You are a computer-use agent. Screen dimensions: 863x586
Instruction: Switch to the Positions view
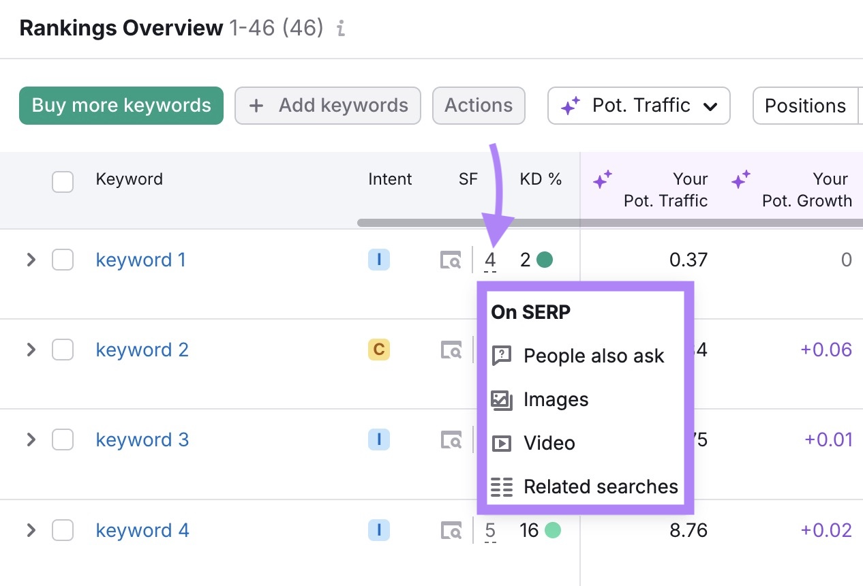coord(804,106)
